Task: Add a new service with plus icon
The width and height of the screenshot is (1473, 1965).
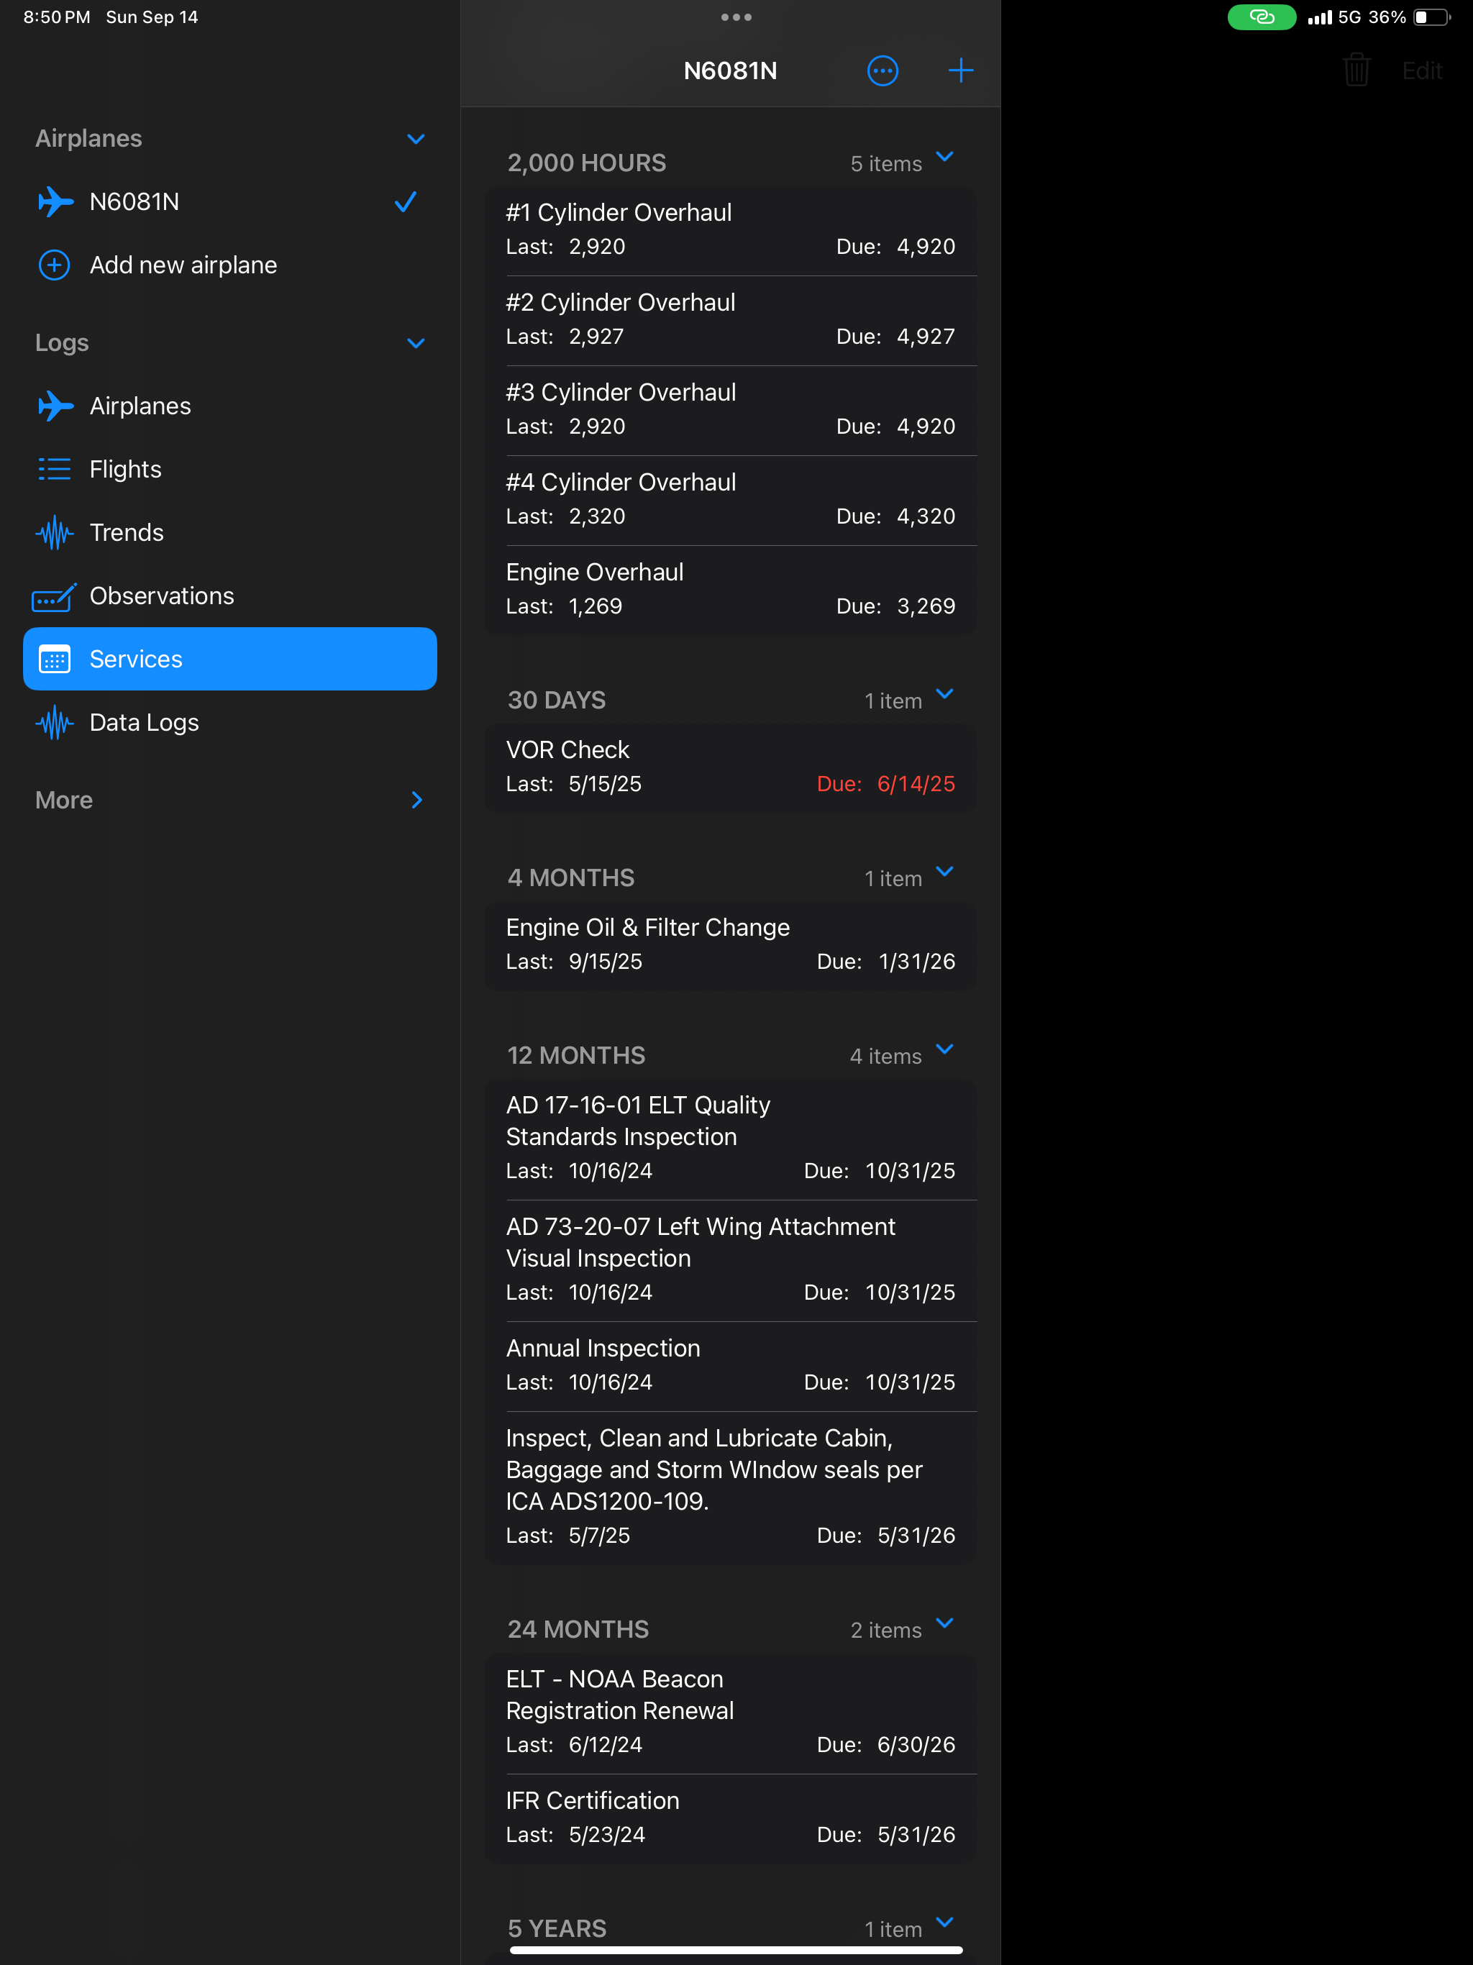Action: coord(960,71)
